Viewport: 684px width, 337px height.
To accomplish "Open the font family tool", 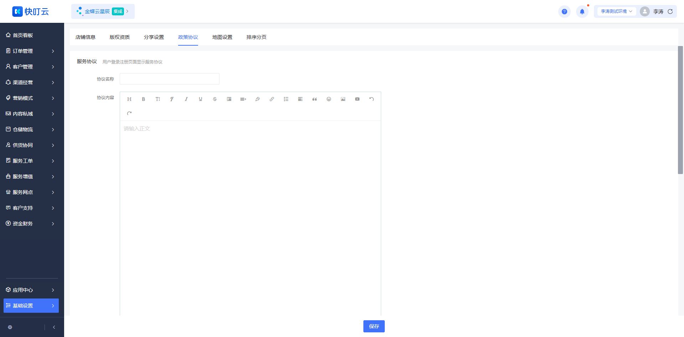I will [x=172, y=99].
